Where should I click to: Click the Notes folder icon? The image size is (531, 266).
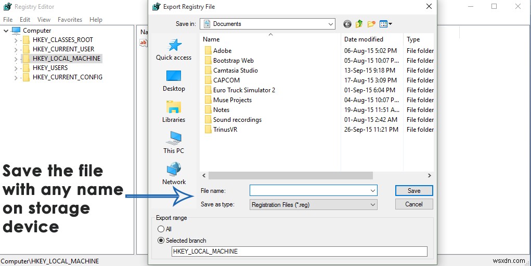point(208,110)
